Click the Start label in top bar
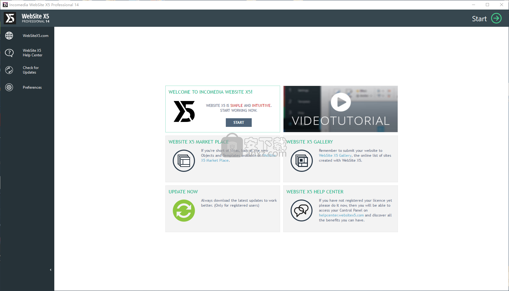This screenshot has height=291, width=509. [479, 19]
